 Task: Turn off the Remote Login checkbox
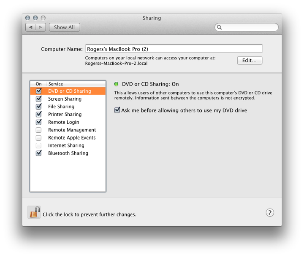pos(38,122)
